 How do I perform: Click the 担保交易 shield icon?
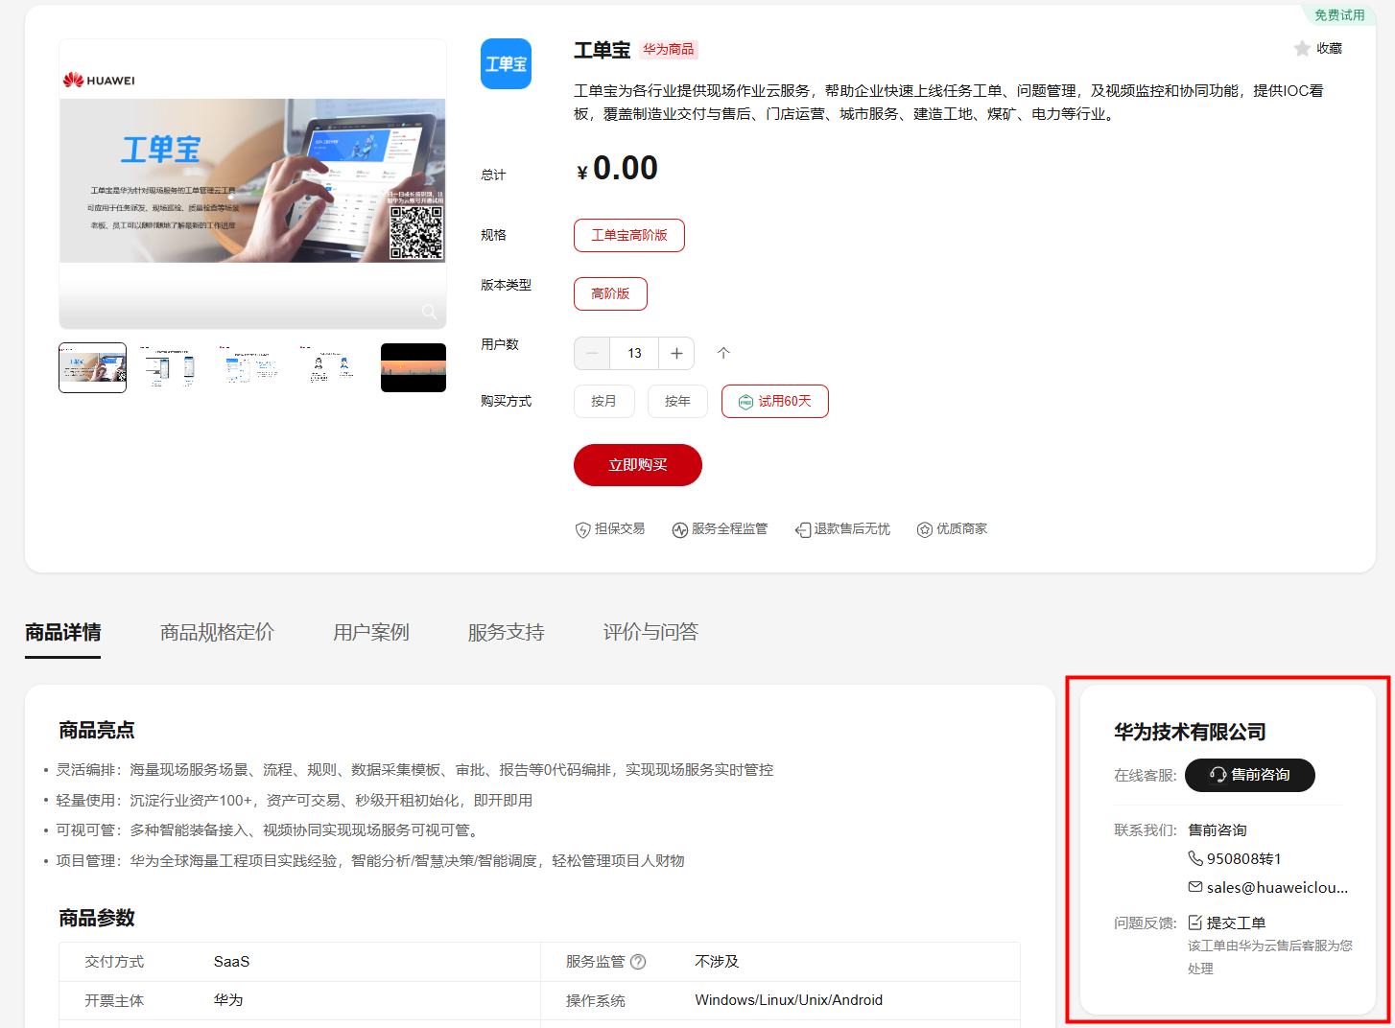tap(582, 529)
